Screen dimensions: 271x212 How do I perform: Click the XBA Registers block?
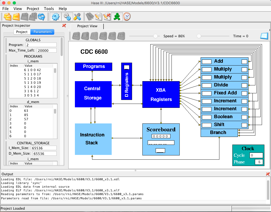coord(161,94)
